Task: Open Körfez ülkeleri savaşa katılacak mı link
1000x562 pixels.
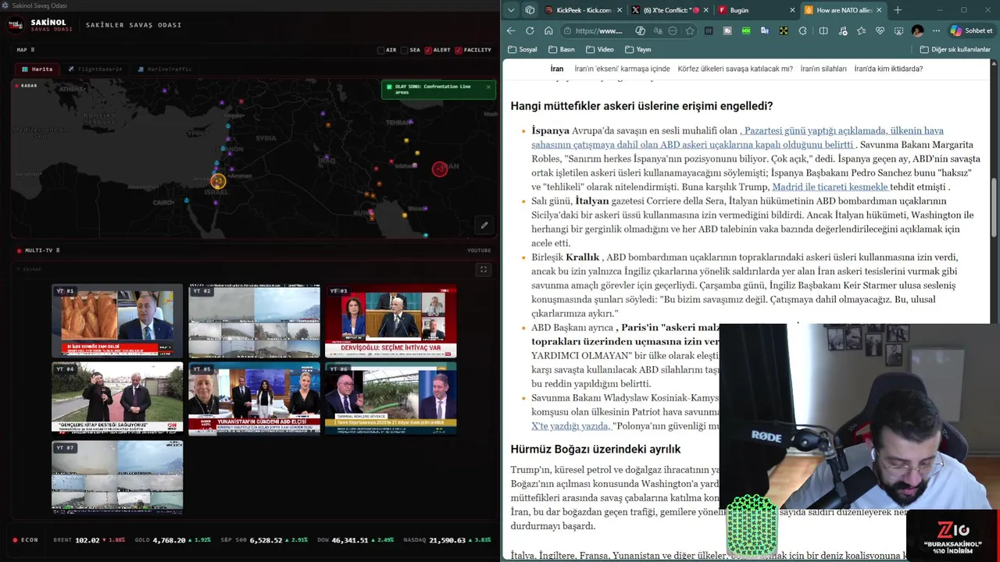Action: (x=735, y=69)
